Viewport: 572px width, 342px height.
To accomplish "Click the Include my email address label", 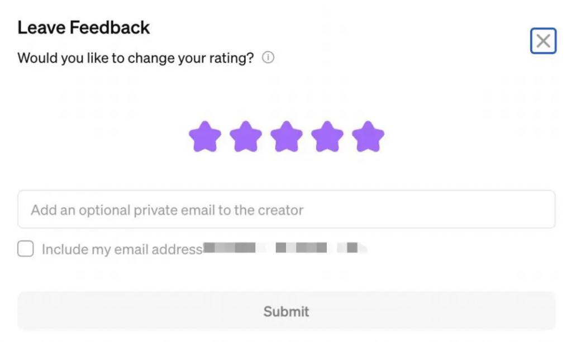I will point(122,249).
